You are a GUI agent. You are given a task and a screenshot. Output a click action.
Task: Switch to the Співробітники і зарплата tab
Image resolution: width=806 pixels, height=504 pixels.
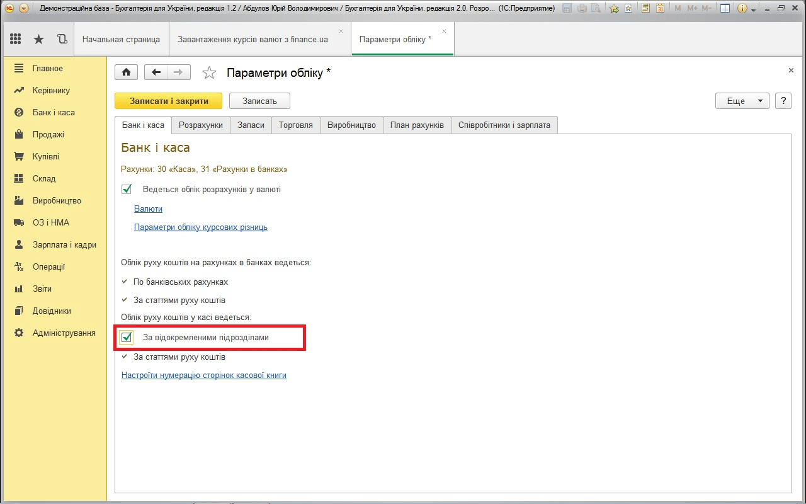504,125
